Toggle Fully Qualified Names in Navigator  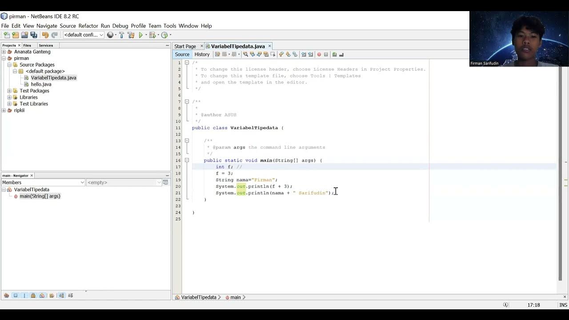[52, 296]
